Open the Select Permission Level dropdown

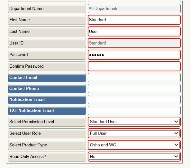tap(134, 122)
